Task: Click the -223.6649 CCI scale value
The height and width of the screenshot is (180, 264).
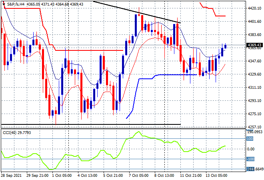Action: coord(255,169)
